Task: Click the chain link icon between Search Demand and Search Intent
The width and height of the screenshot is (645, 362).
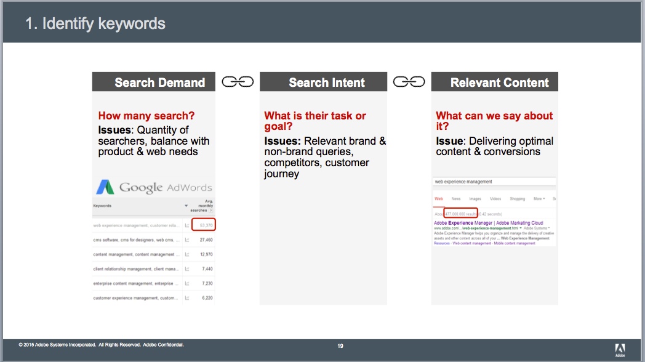Action: point(238,81)
